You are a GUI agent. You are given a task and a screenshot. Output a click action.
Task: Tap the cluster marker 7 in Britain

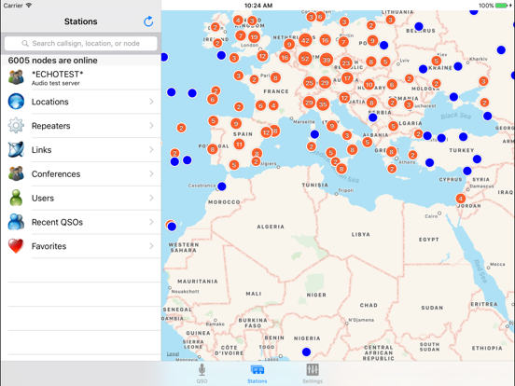[241, 35]
